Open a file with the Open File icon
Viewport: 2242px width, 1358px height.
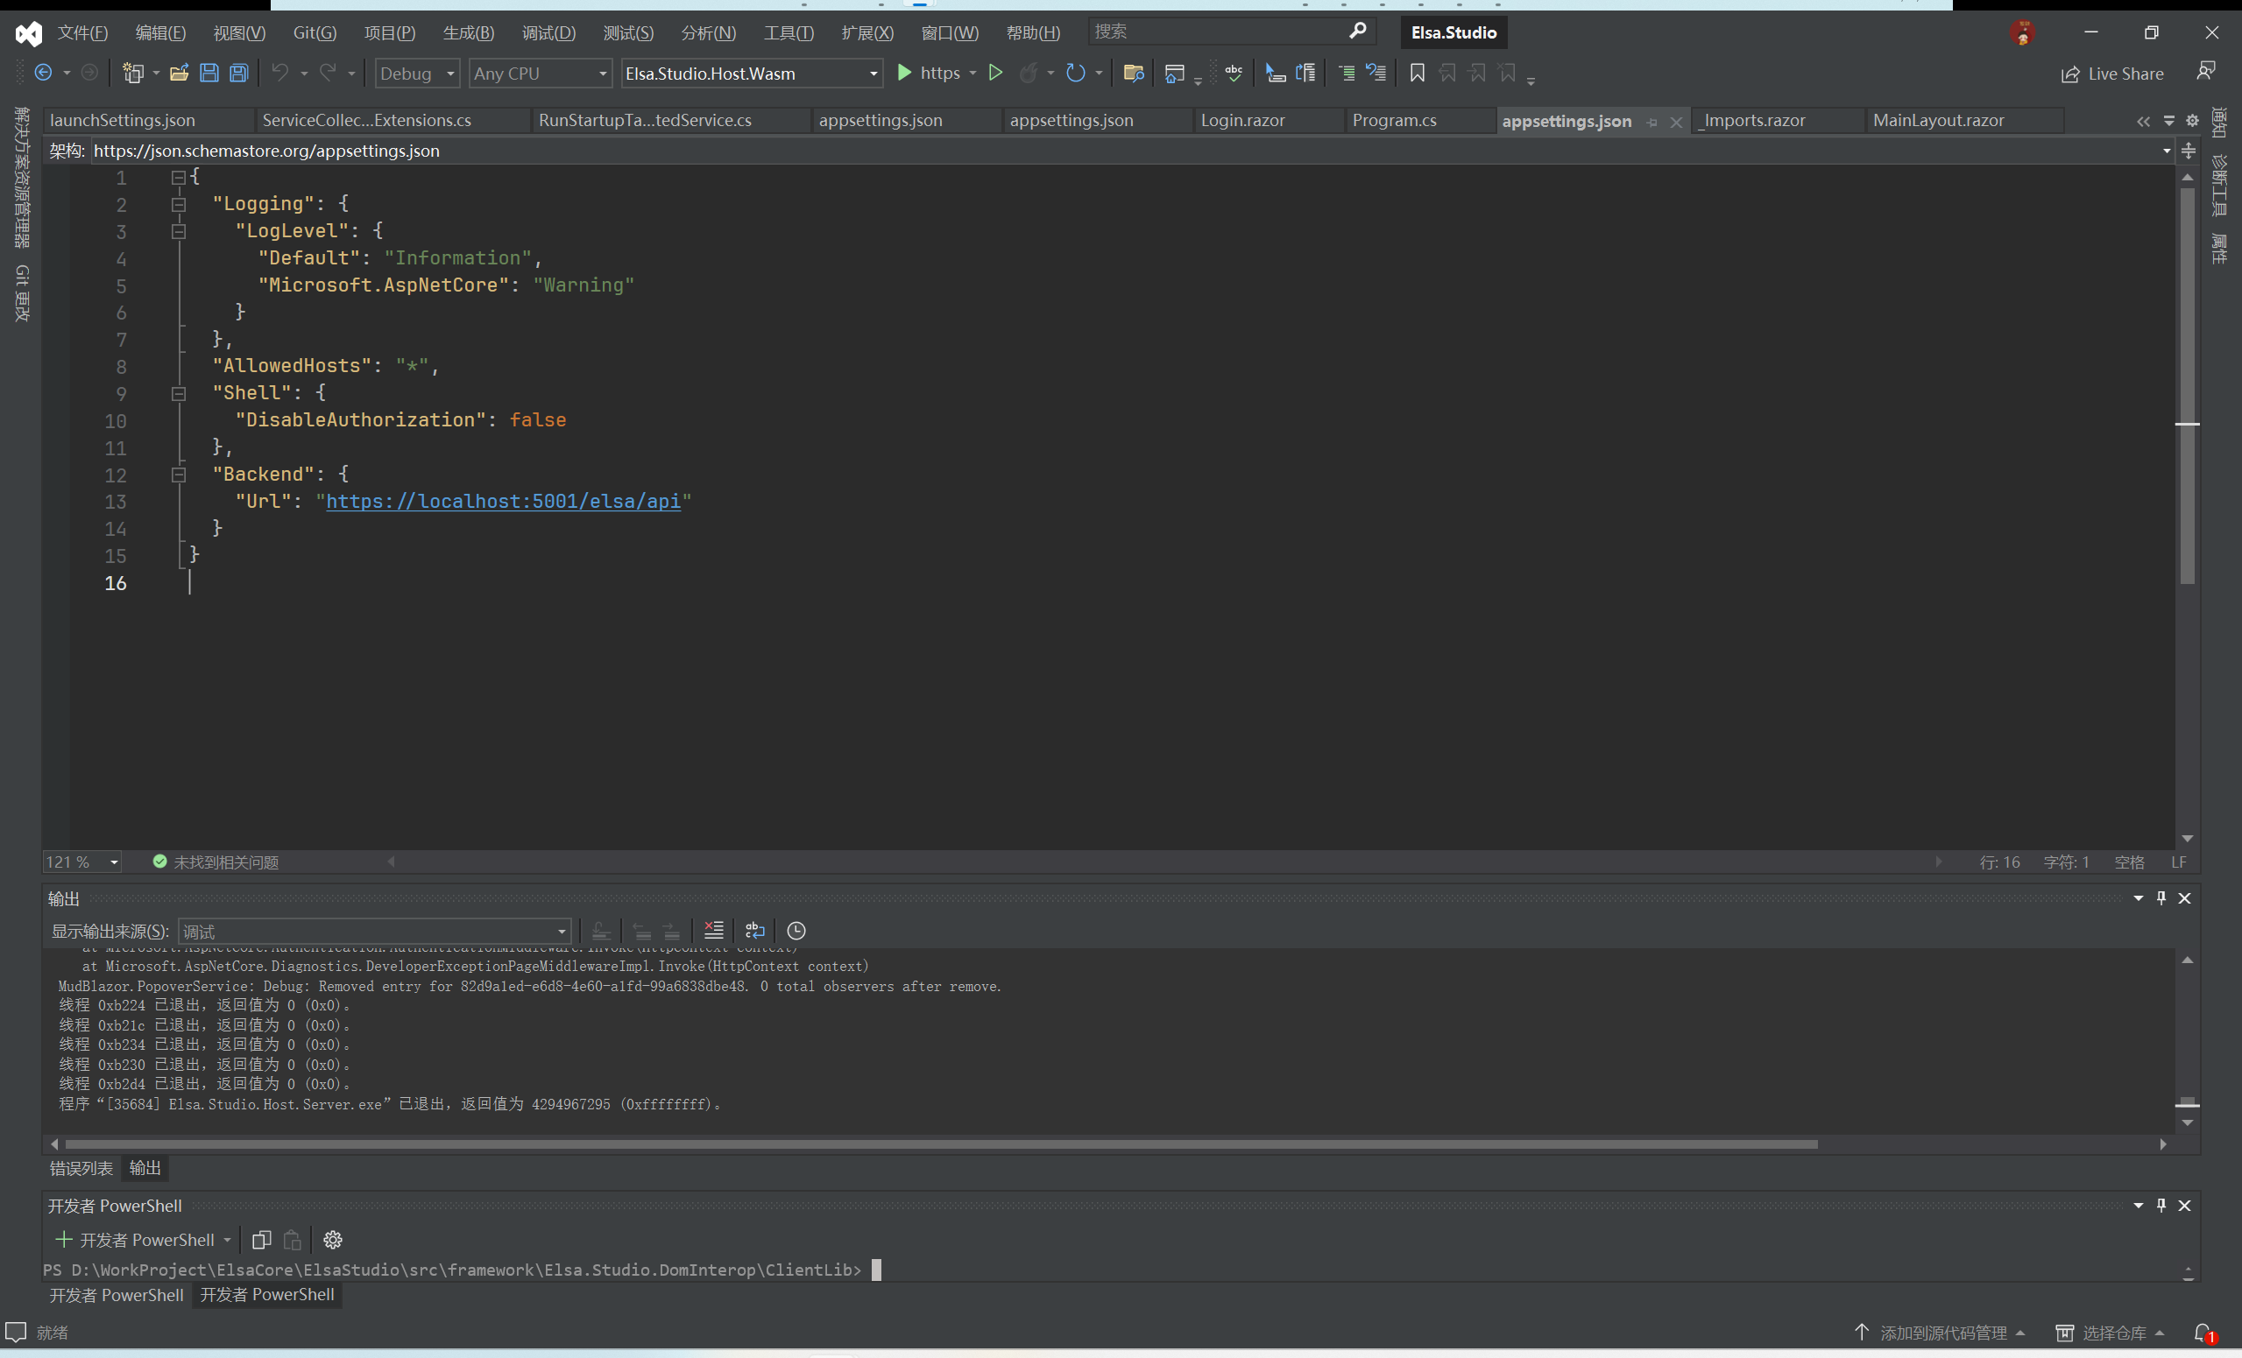click(x=179, y=73)
